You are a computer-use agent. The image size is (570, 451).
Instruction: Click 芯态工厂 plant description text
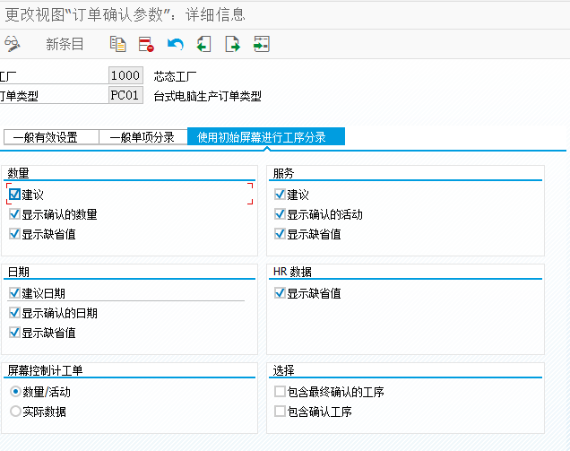(175, 76)
